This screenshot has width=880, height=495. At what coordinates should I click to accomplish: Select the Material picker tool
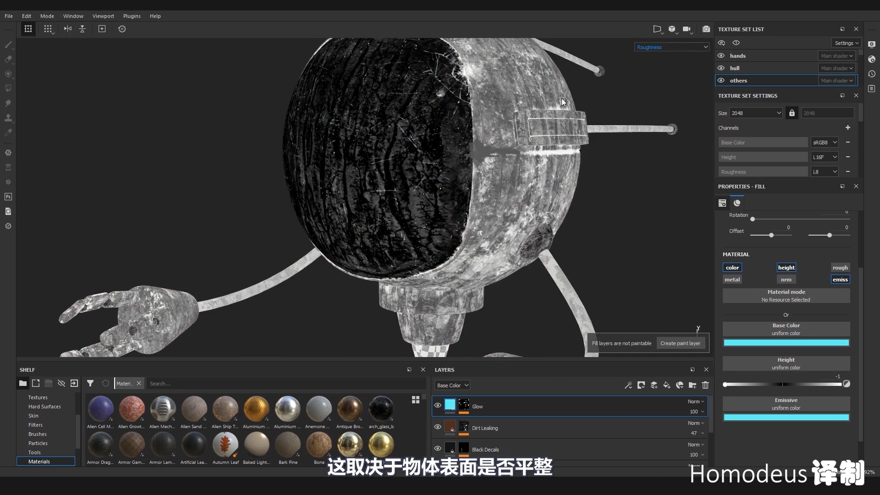pyautogui.click(x=8, y=132)
